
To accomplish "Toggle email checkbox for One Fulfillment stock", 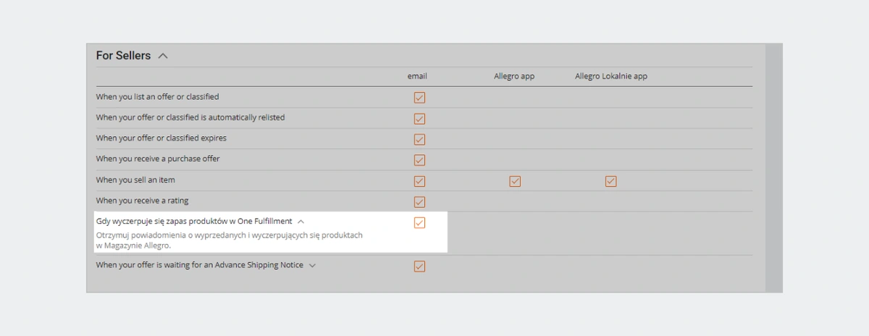I will point(419,222).
